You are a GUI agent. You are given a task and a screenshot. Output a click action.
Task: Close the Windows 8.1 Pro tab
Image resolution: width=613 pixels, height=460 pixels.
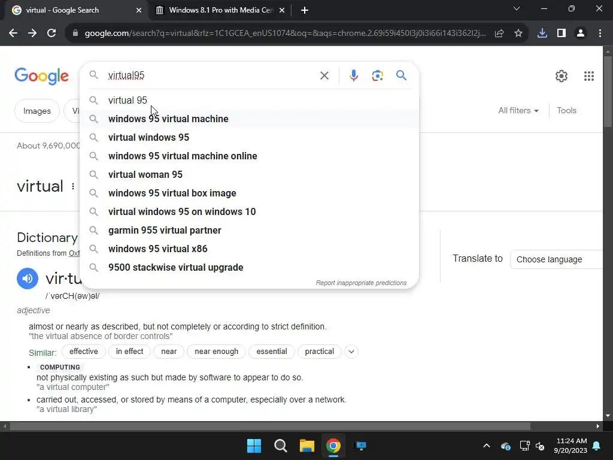282,10
